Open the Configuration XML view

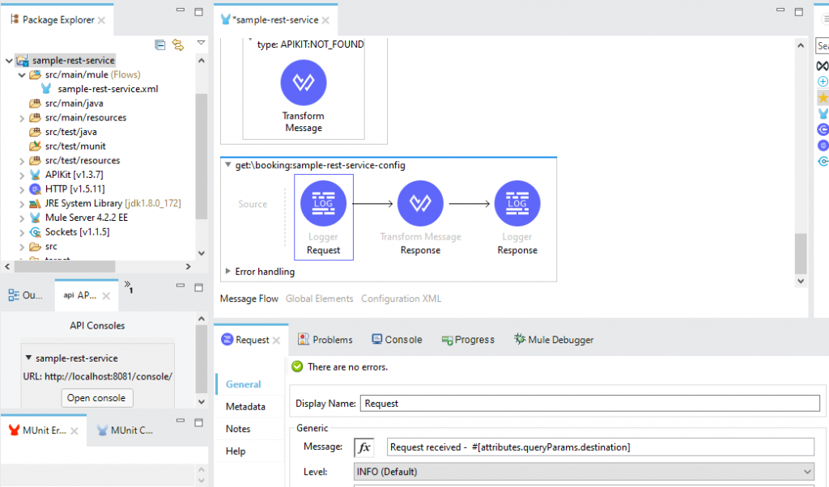[401, 299]
